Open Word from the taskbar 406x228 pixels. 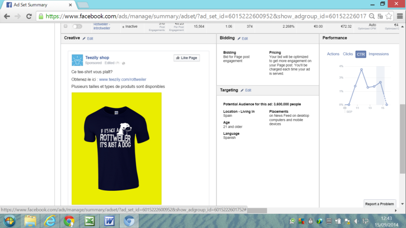109,221
